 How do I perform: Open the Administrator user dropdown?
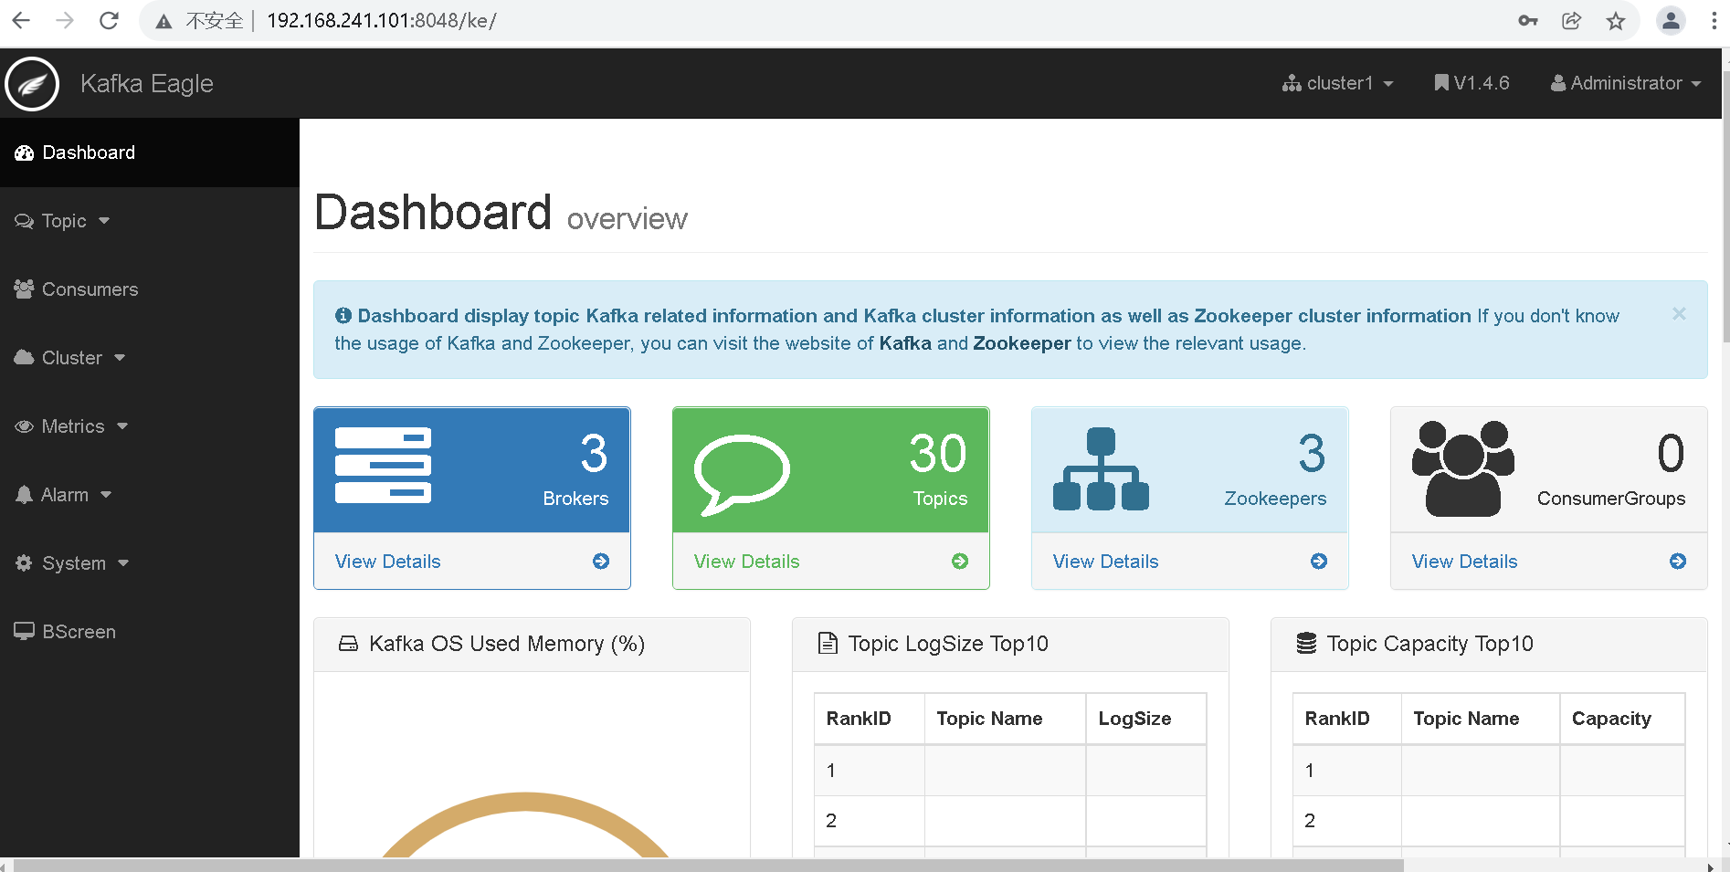pyautogui.click(x=1626, y=83)
